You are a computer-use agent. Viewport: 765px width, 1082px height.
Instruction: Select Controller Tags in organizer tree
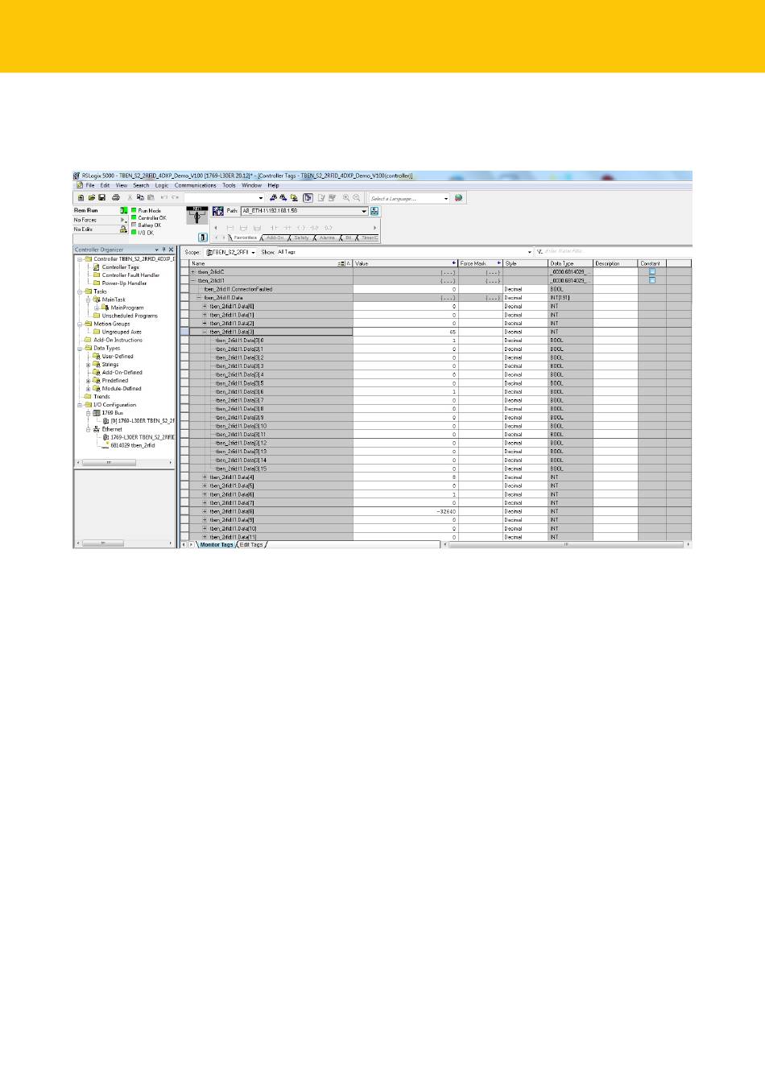point(120,267)
